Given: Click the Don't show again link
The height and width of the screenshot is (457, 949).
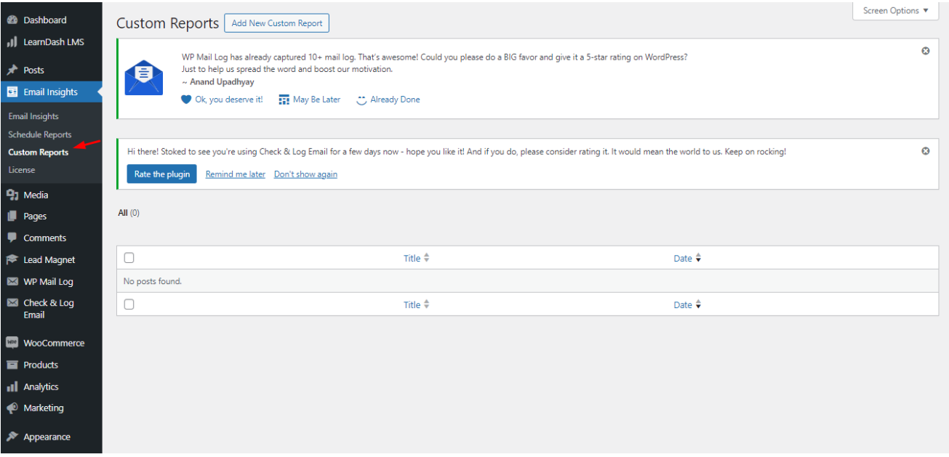Looking at the screenshot, I should pyautogui.click(x=305, y=174).
